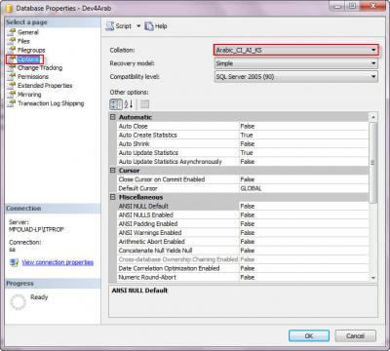Sort Other options alphabetically
The width and height of the screenshot is (390, 351).
[129, 104]
